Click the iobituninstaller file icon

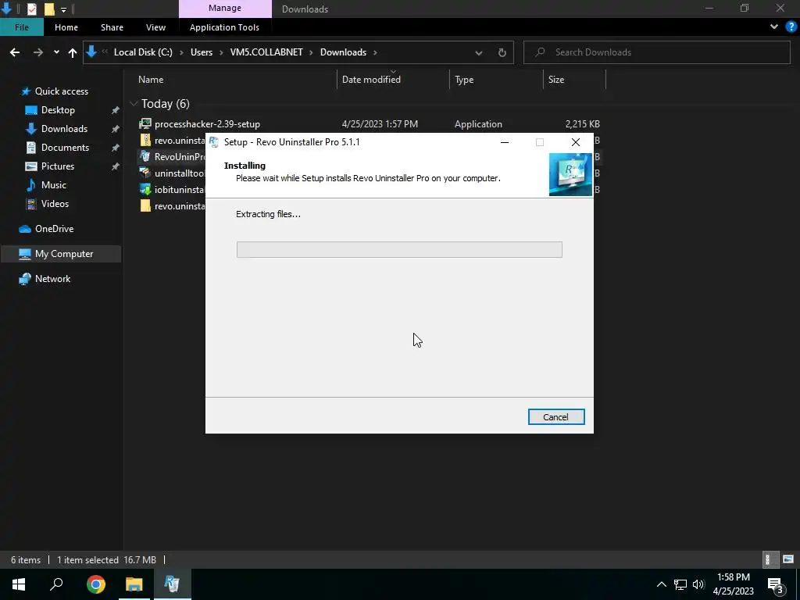point(145,189)
